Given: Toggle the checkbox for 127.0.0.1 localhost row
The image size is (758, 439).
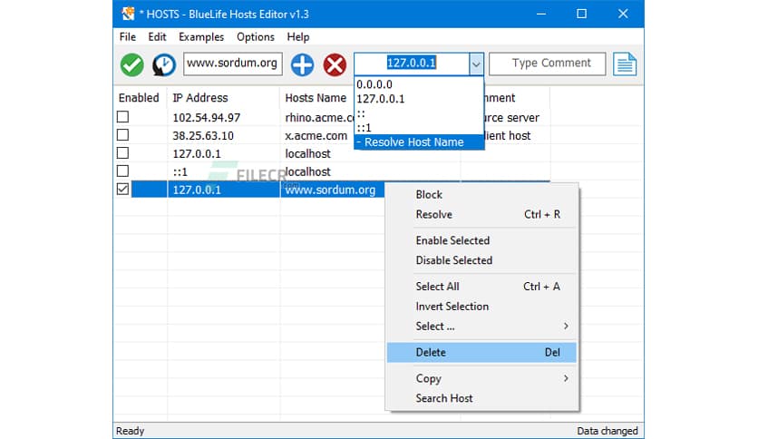Looking at the screenshot, I should point(122,152).
